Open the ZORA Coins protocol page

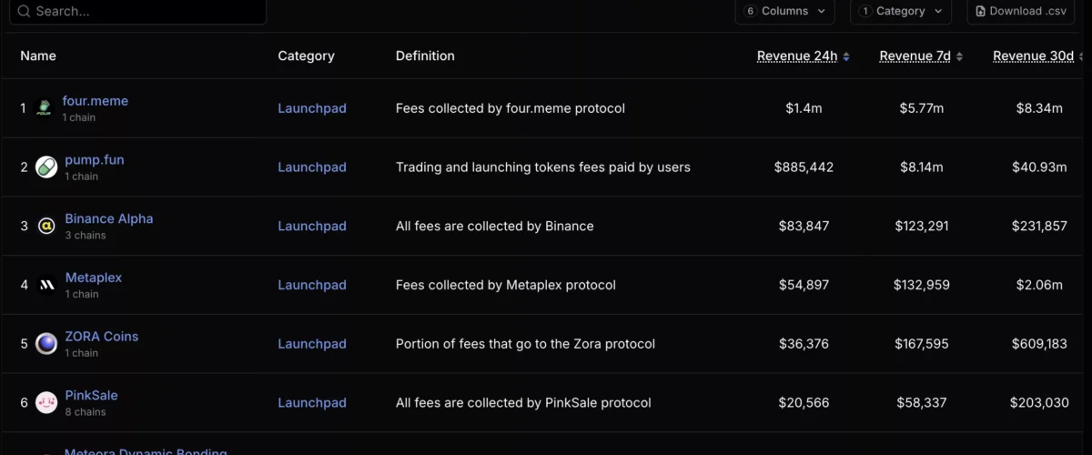[x=102, y=337]
